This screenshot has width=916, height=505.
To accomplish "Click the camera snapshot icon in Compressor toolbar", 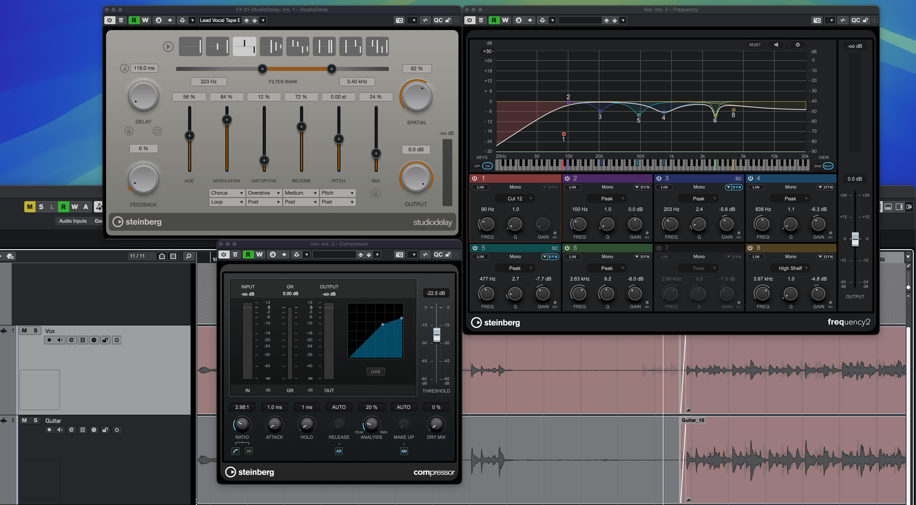I will (399, 255).
